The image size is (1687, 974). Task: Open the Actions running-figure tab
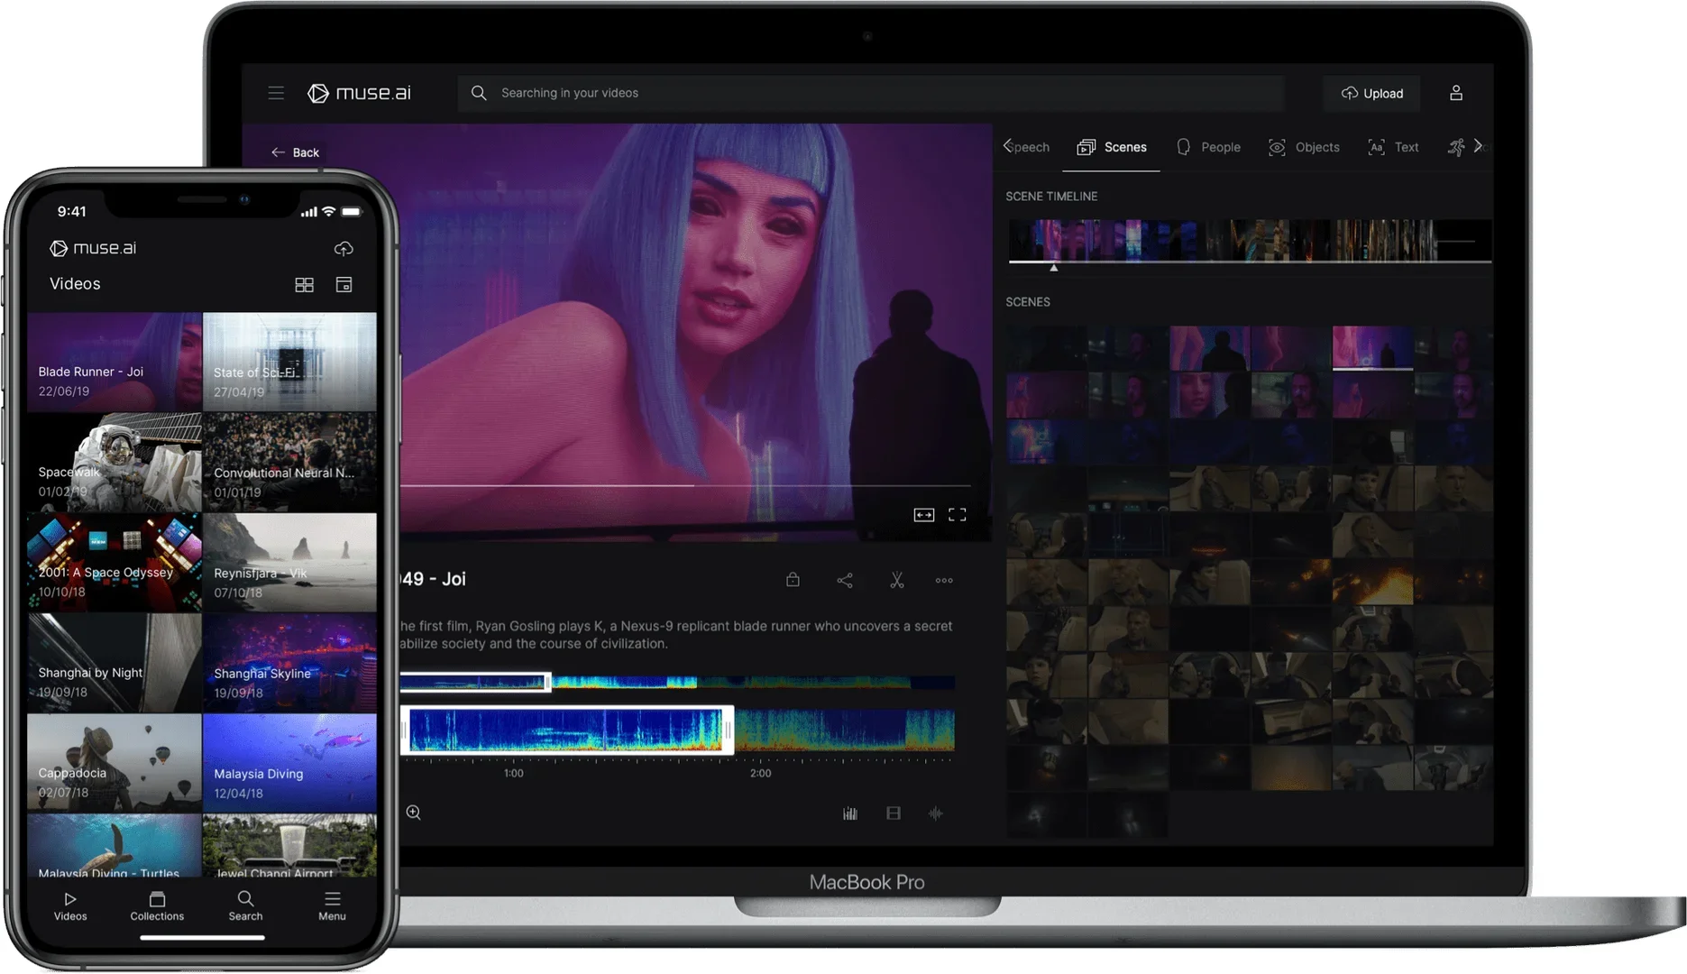coord(1455,147)
